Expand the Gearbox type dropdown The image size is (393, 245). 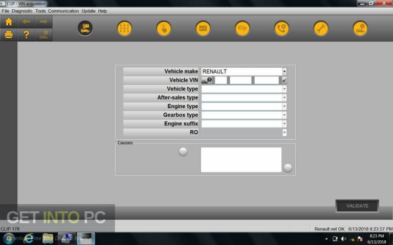pos(285,115)
